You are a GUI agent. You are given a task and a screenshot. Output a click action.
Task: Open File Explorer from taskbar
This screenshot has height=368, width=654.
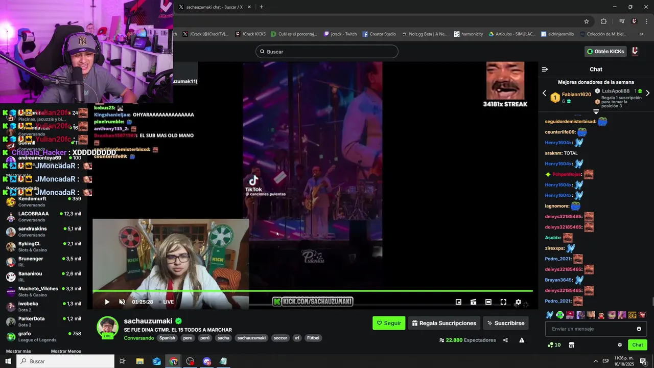[x=140, y=361]
